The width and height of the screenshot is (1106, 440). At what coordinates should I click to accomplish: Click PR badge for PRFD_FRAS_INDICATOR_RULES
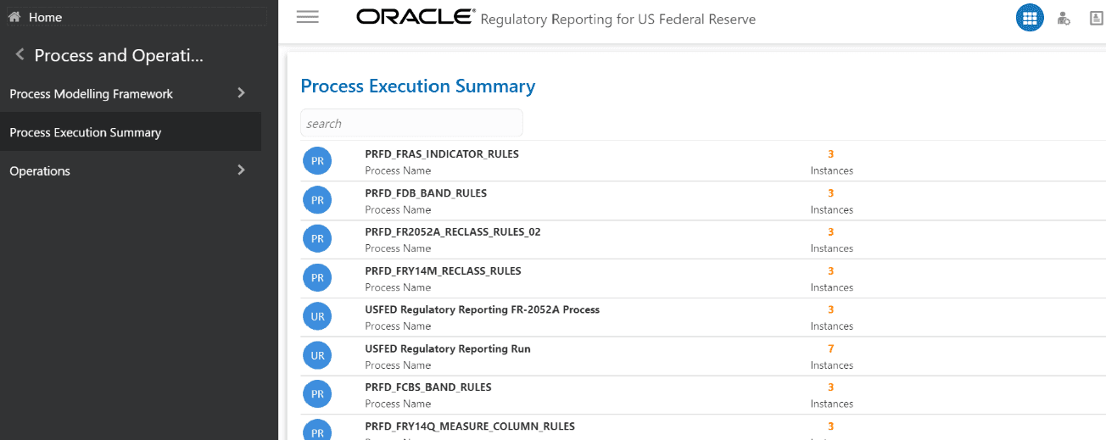[x=317, y=161]
